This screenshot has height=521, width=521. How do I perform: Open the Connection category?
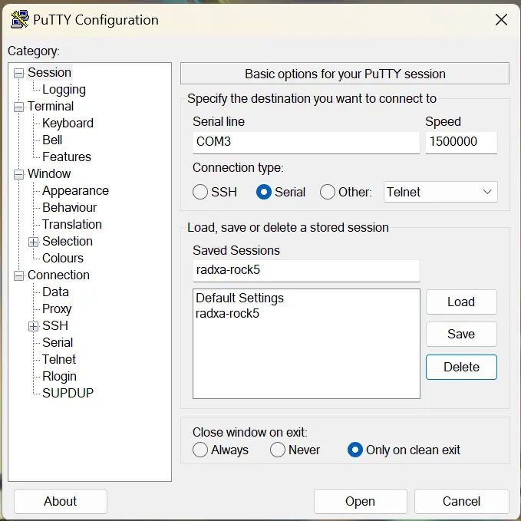tap(58, 275)
